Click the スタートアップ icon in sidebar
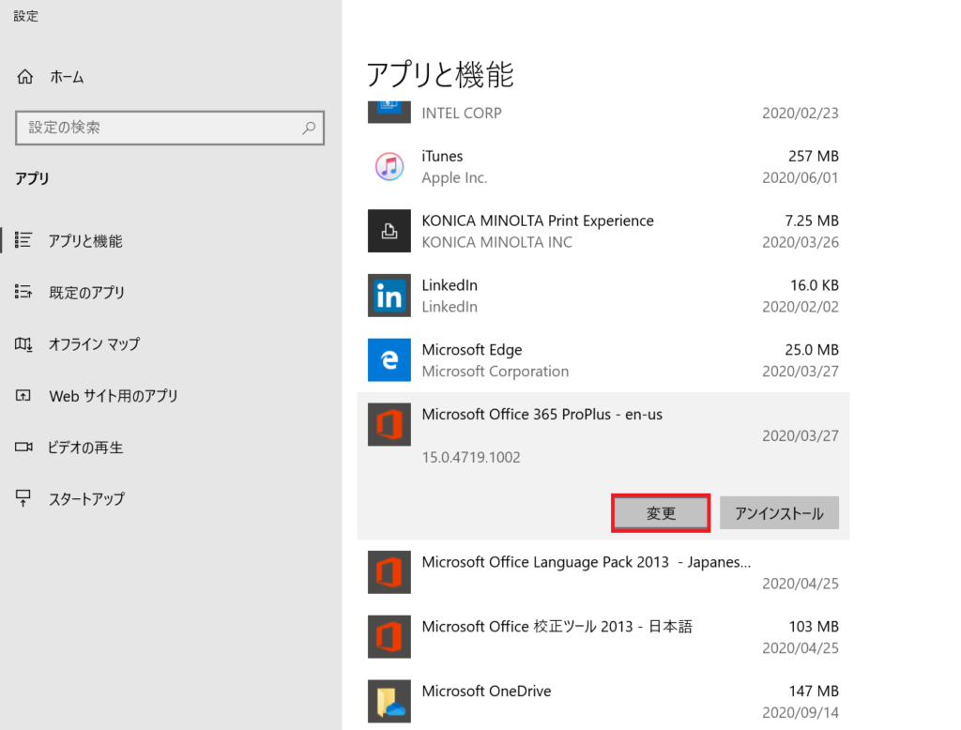Screen dimensions: 961x730 23,498
